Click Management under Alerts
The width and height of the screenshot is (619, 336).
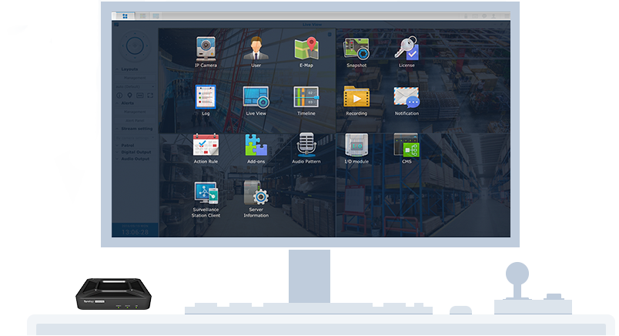[135, 112]
